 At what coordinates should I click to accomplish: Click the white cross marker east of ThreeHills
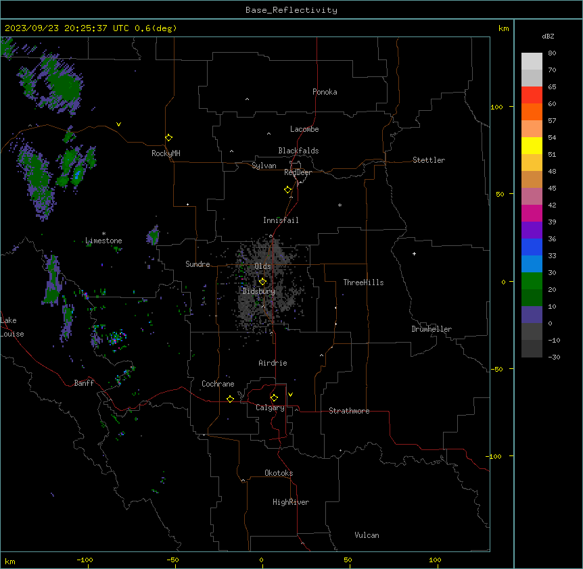click(414, 253)
